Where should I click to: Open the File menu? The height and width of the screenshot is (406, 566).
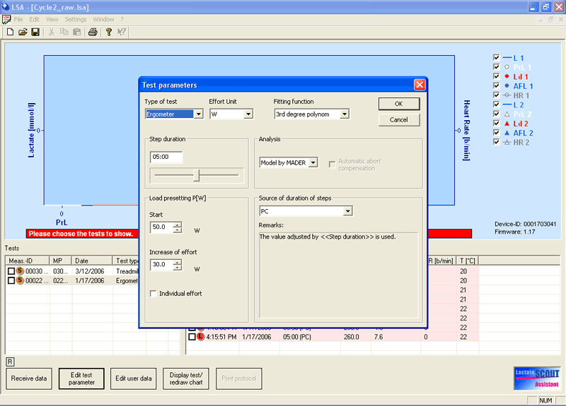(18, 19)
